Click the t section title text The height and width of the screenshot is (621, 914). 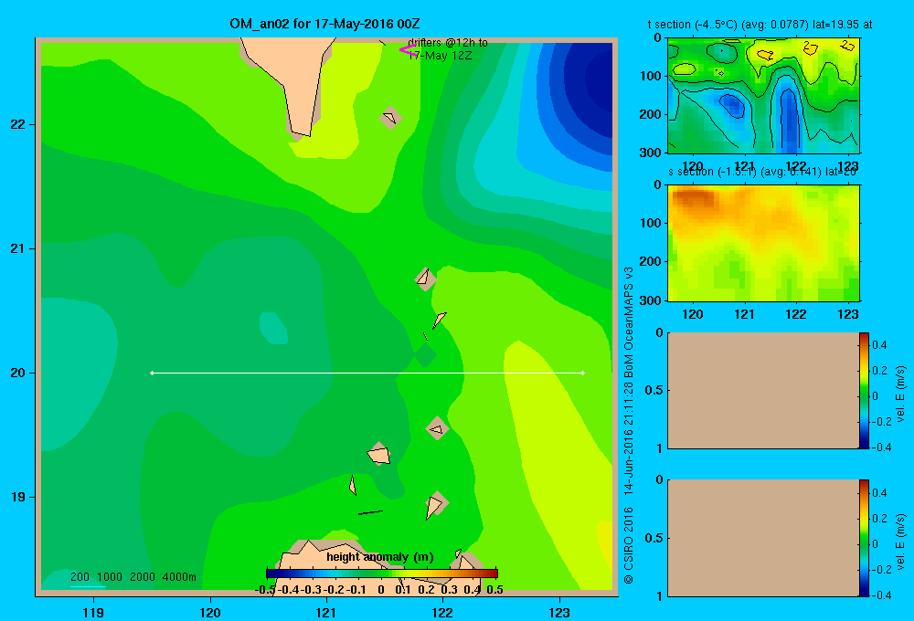(x=760, y=25)
